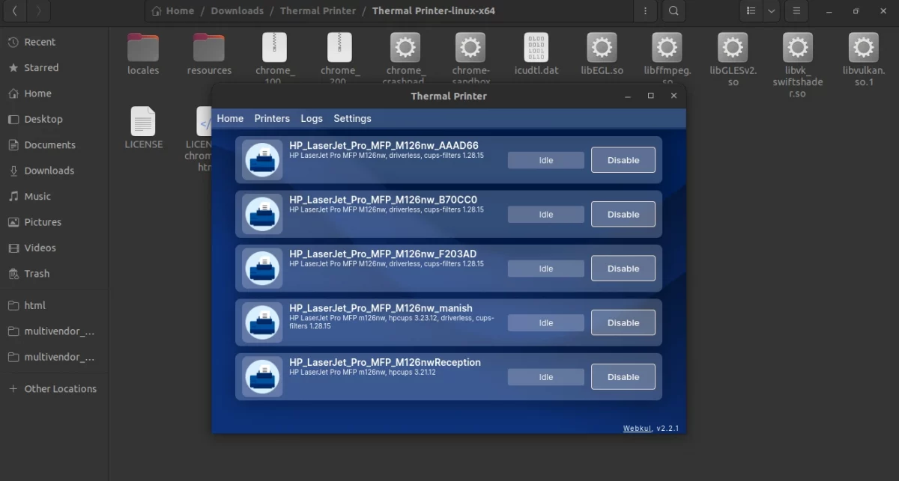899x481 pixels.
Task: Select HP_LaserJet_Pro_MFP_M126nw_AAAD66 printer name
Action: tap(384, 145)
